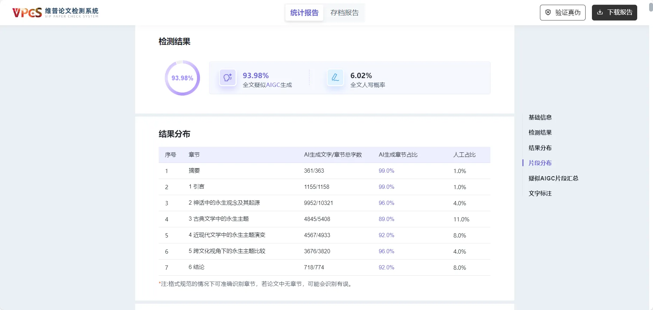Click the 11.0% human ratio value
Viewport: 653px width, 310px height.
point(461,219)
